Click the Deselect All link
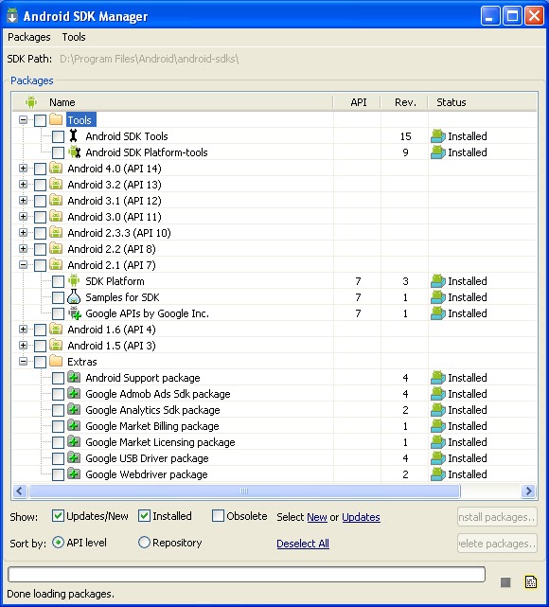Screen dimensions: 549x607 pos(303,544)
